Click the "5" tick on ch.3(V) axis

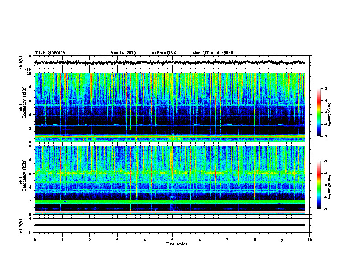coord(30,219)
